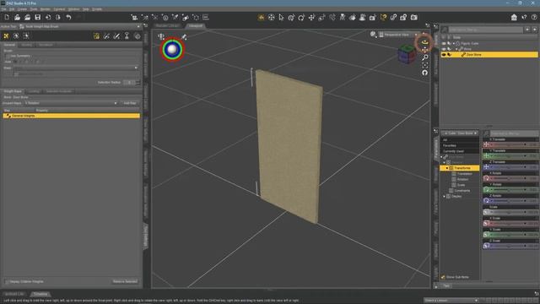Toggle selectable arrow icon for Door Bone

point(450,54)
